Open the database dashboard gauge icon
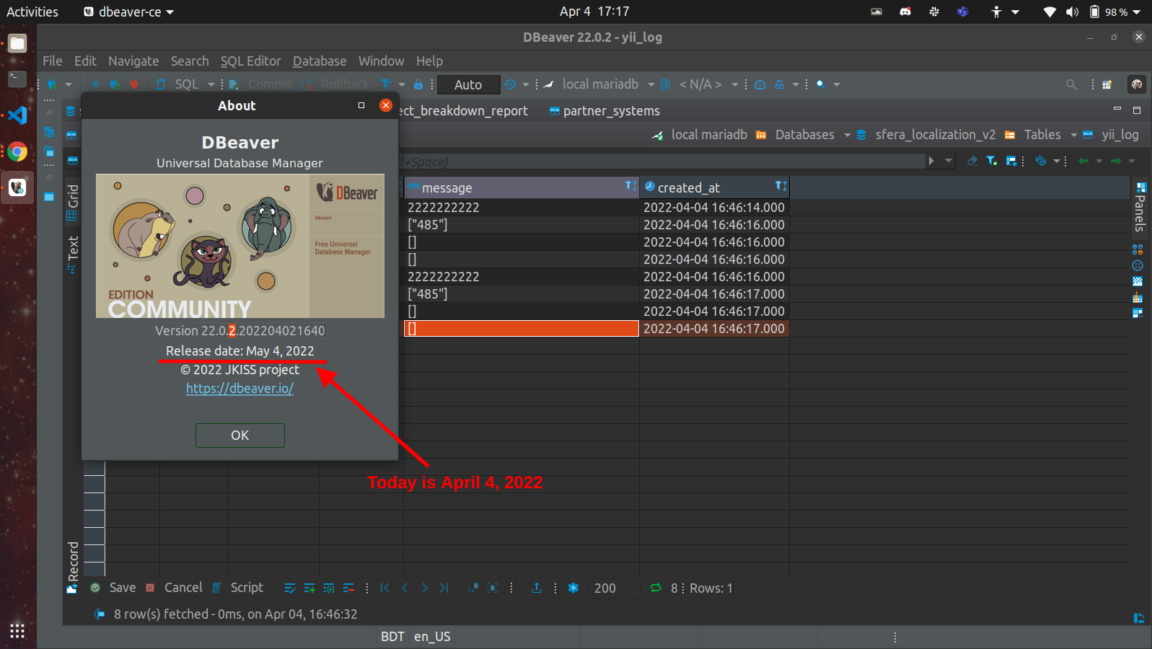 760,84
